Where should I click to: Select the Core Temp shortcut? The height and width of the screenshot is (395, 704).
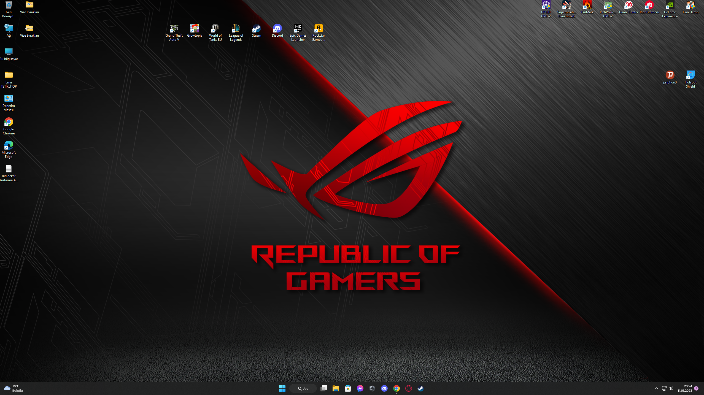tap(690, 7)
